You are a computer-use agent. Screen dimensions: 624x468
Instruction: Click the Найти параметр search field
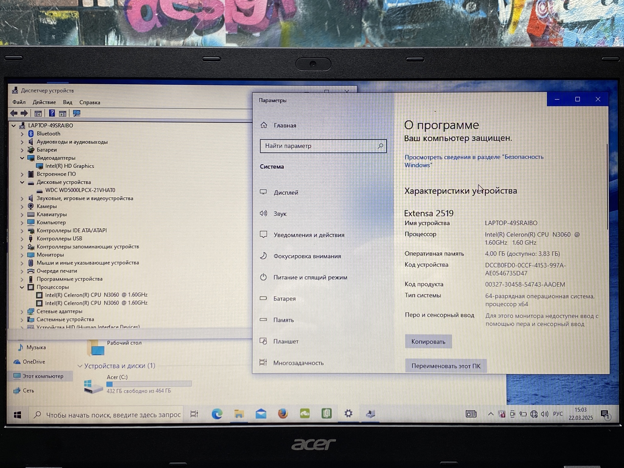(320, 146)
